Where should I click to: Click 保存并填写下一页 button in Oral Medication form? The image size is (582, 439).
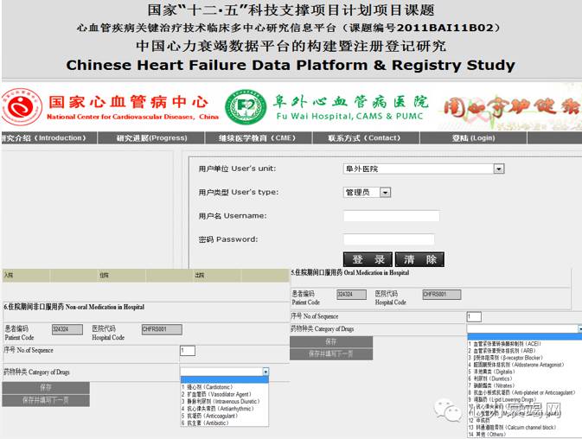pos(331,354)
